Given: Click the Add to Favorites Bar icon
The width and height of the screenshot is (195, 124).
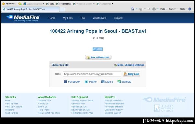Looking at the screenshot, I should click(x=20, y=4).
